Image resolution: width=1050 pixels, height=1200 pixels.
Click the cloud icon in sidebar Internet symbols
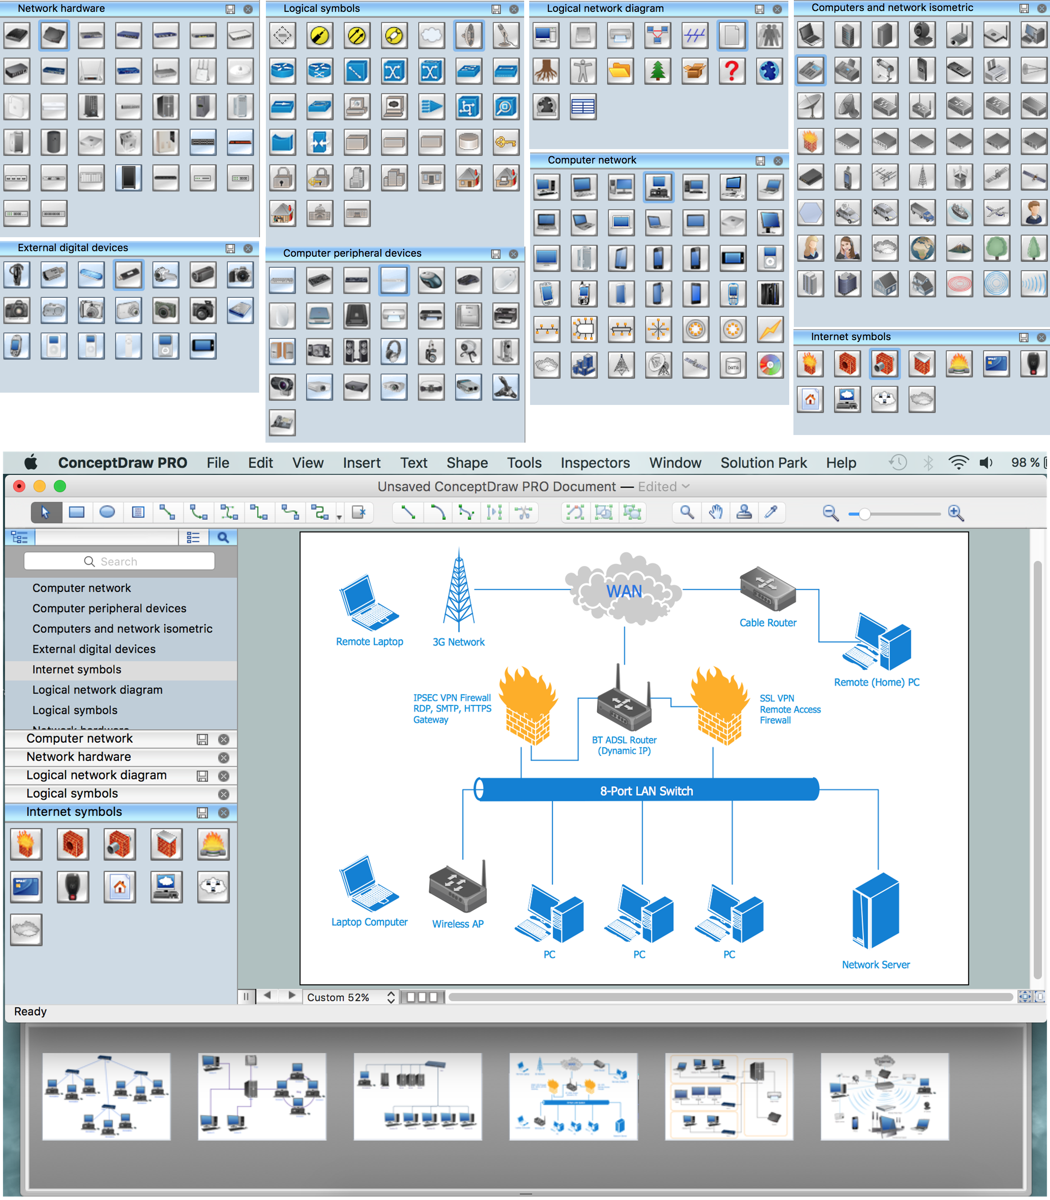(x=26, y=930)
